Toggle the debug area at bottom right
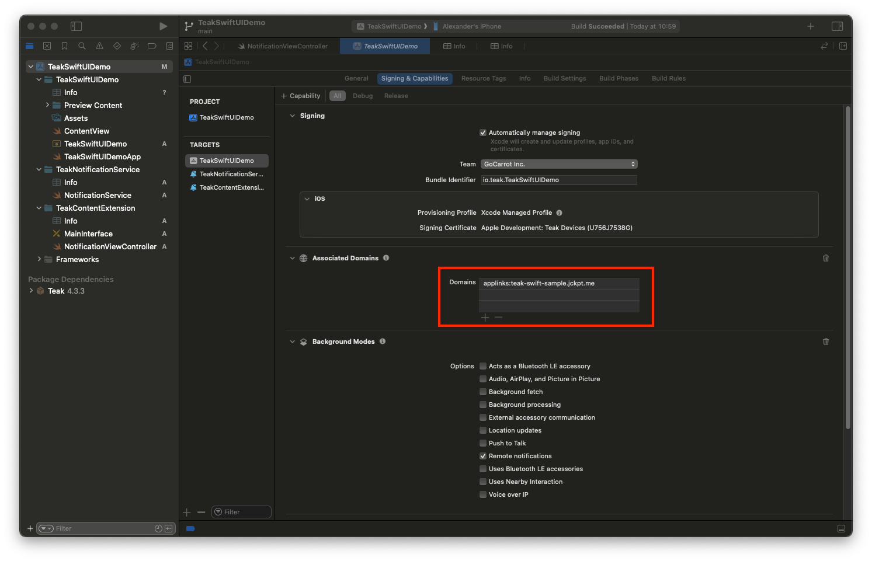The width and height of the screenshot is (872, 561). 841,528
